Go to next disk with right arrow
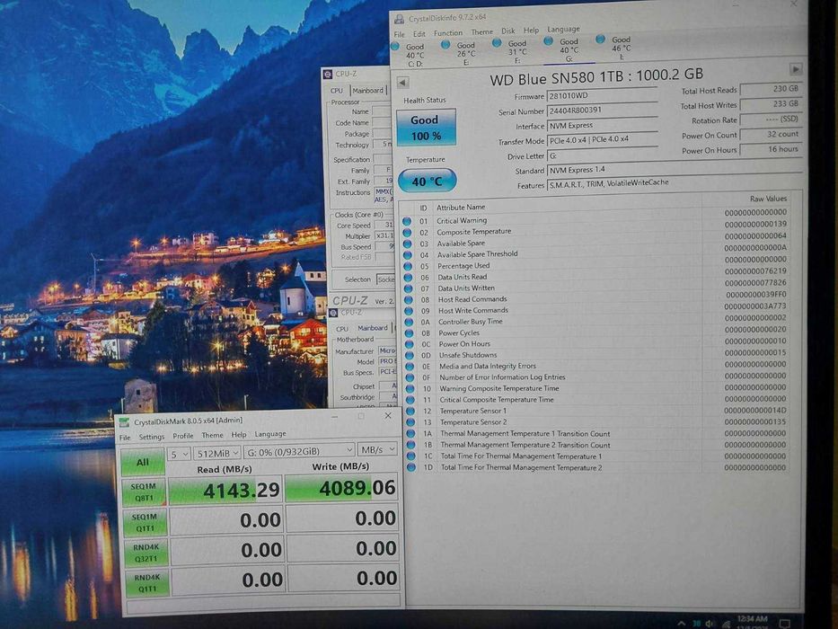Image resolution: width=838 pixels, height=629 pixels. 795,69
